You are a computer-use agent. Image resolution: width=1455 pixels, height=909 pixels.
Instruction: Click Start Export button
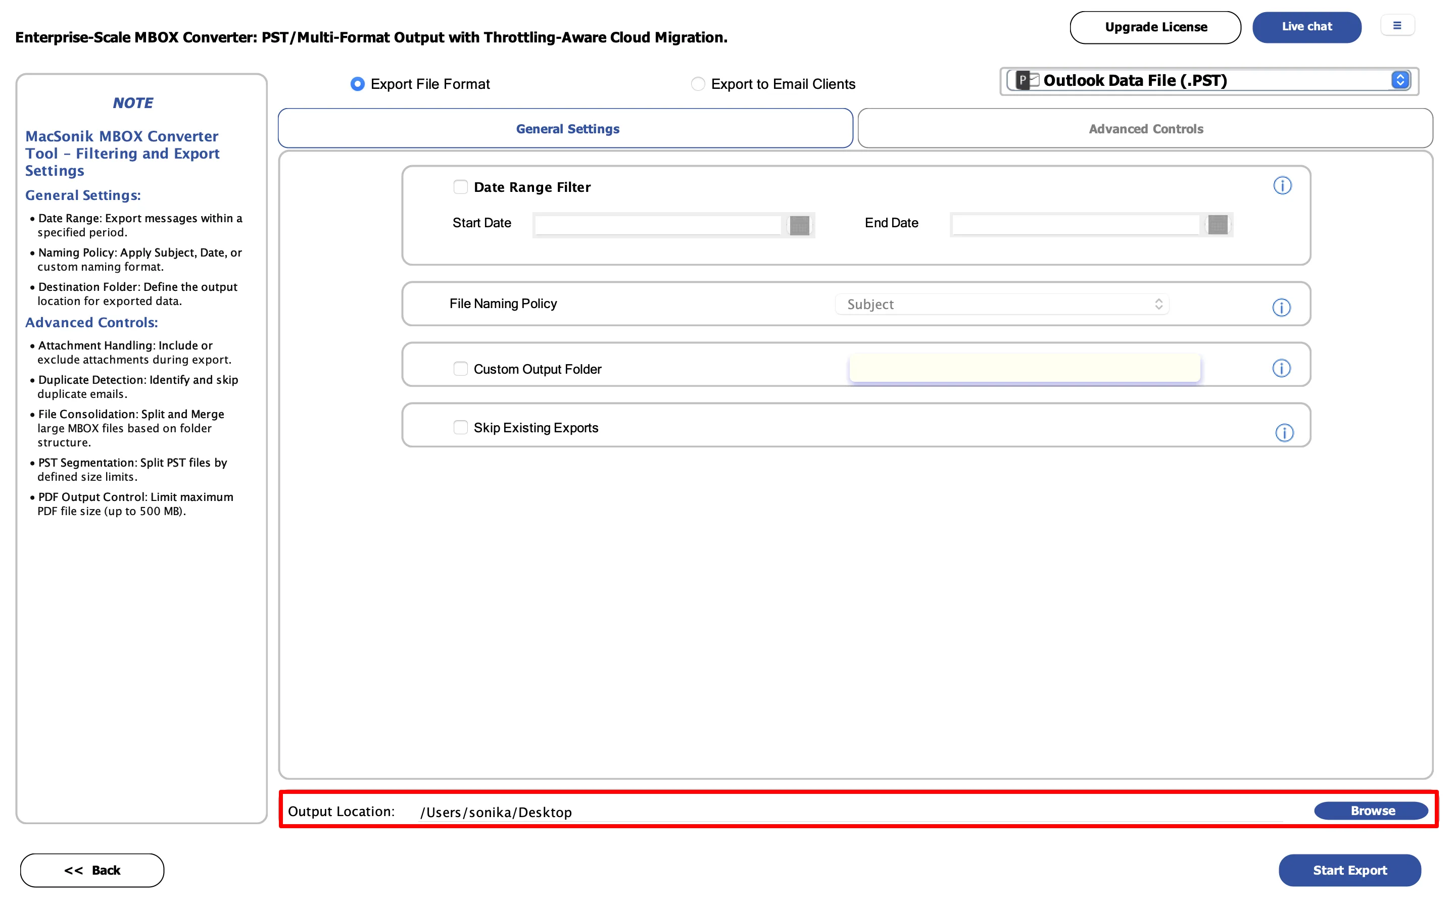(x=1349, y=870)
